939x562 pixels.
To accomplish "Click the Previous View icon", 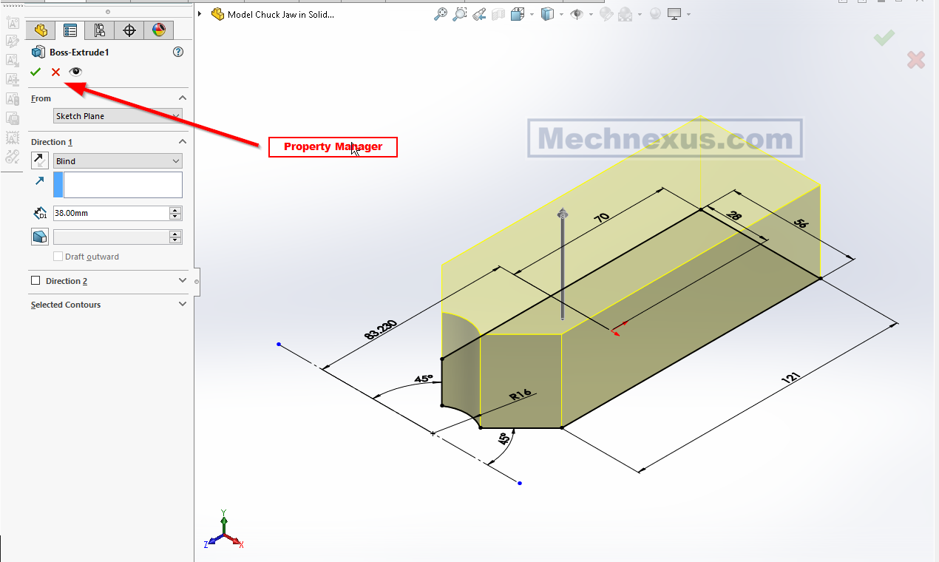I will point(479,14).
